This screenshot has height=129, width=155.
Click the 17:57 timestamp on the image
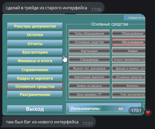[136, 110]
